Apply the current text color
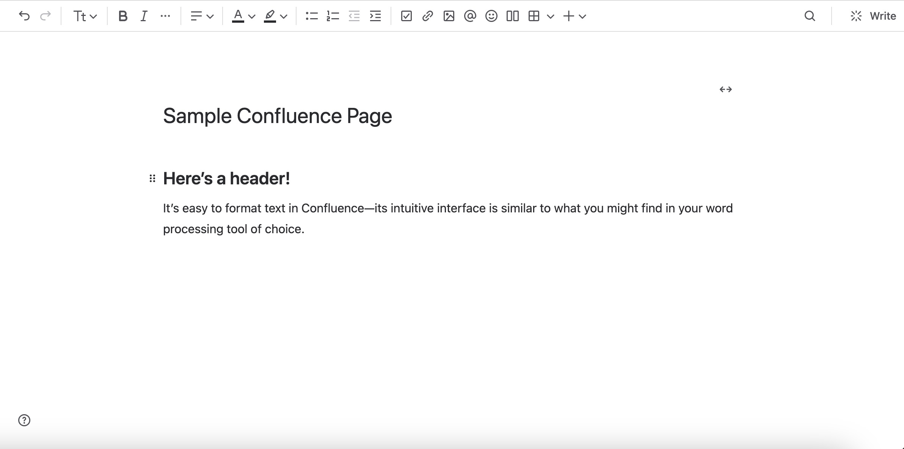The image size is (904, 449). (238, 16)
